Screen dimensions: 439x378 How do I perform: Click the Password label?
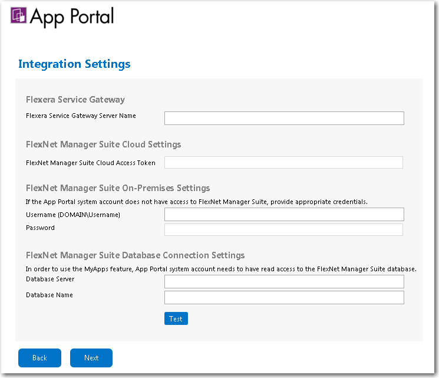(40, 228)
